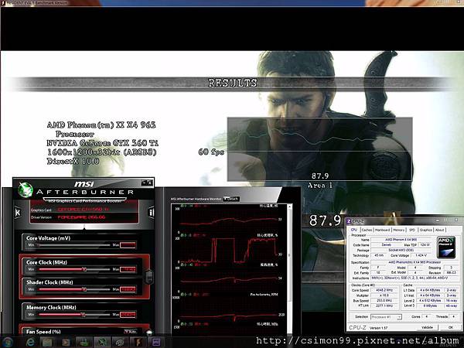This screenshot has width=464, height=348.
Task: Click the Threads count field in CPU-Z
Action: 453,316
